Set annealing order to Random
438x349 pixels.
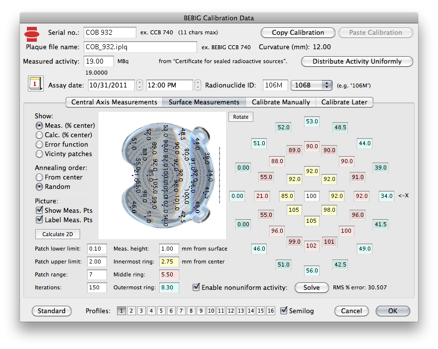point(39,186)
